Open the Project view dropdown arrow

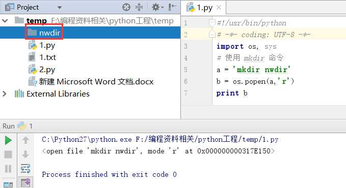click(x=59, y=8)
